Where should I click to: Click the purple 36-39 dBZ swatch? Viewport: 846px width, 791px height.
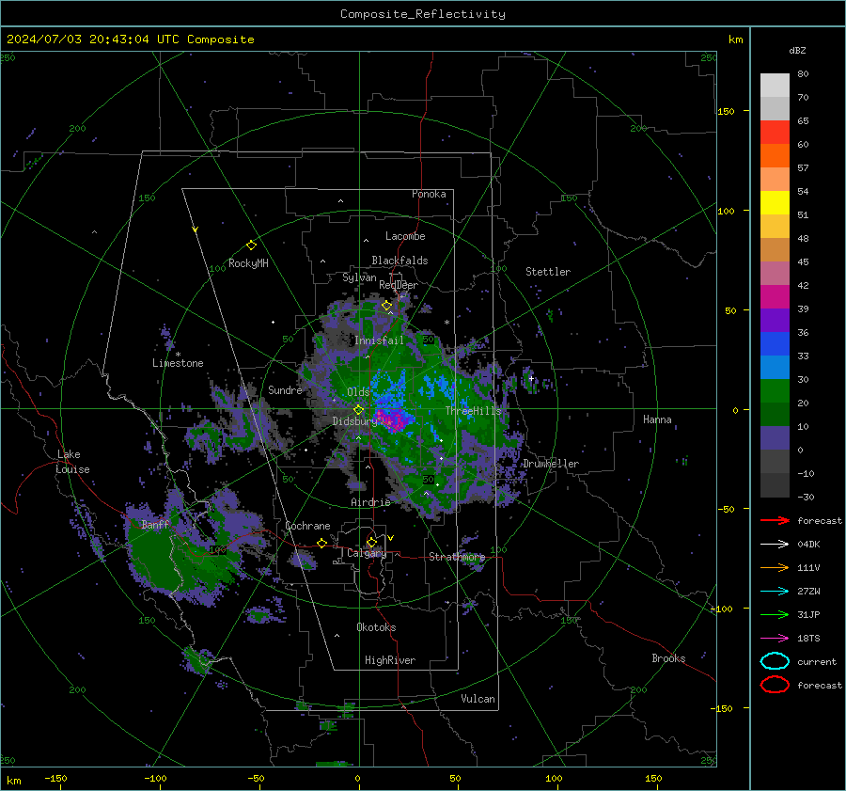tap(775, 321)
